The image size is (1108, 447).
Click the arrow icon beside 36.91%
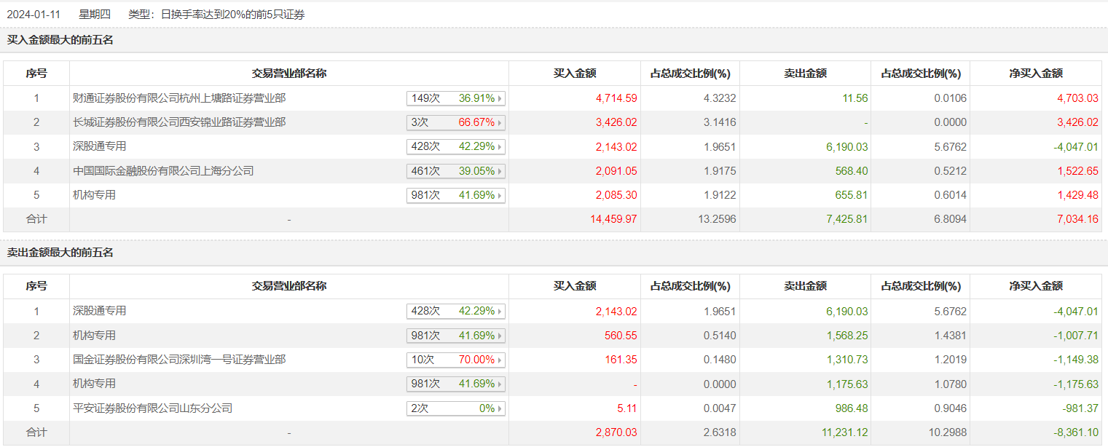point(500,99)
